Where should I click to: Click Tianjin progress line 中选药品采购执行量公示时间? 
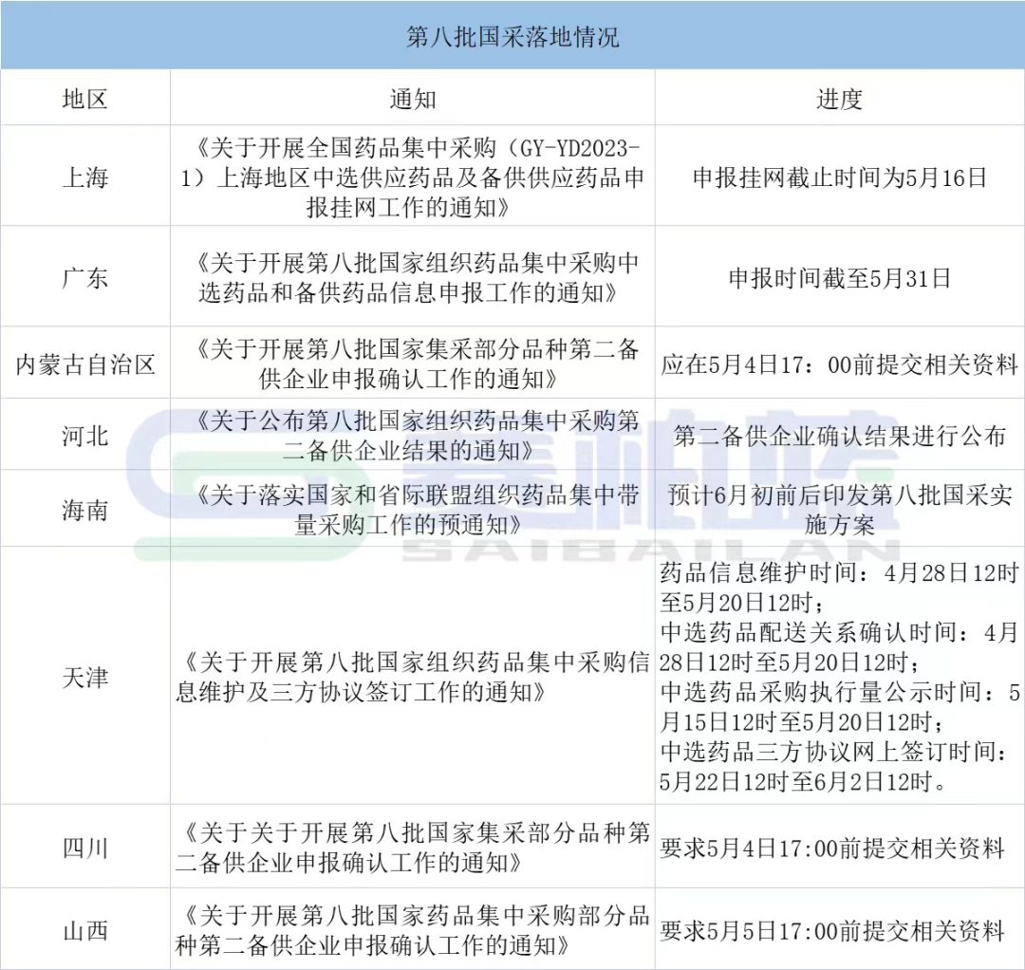point(839,706)
